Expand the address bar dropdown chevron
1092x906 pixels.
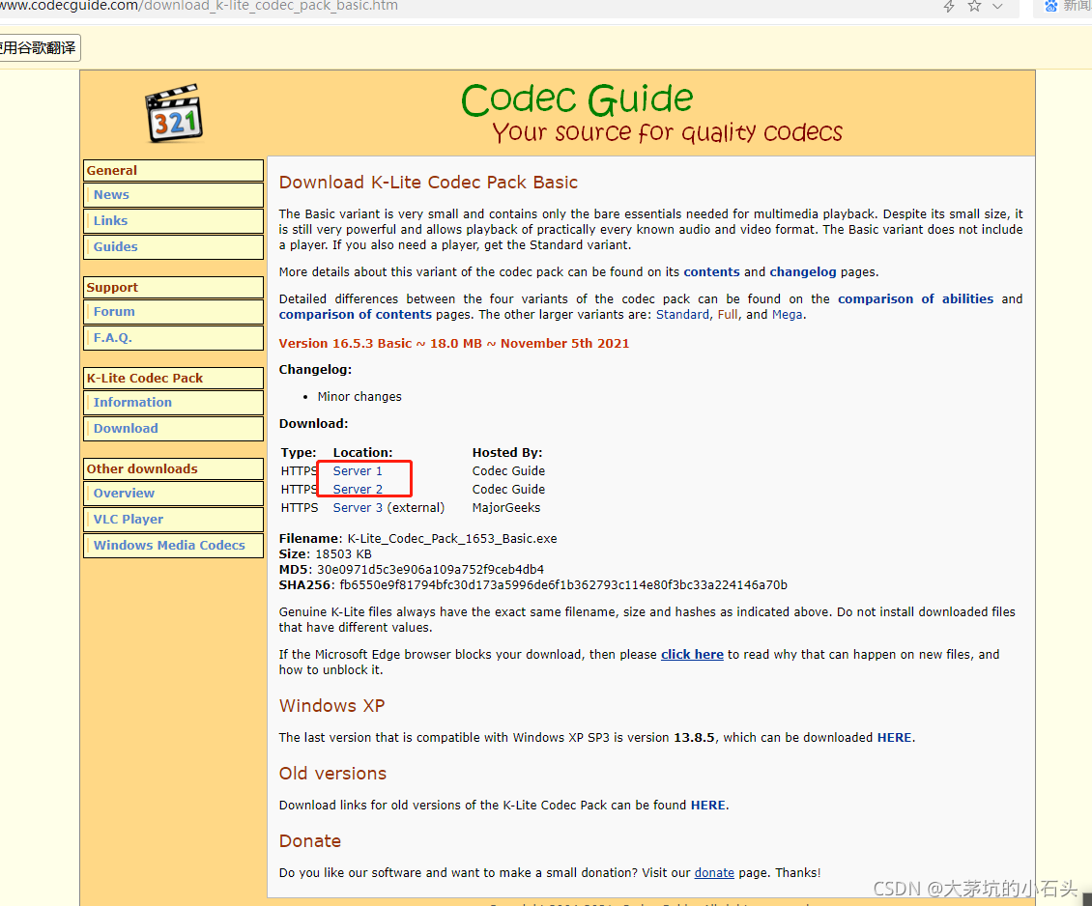coord(997,6)
